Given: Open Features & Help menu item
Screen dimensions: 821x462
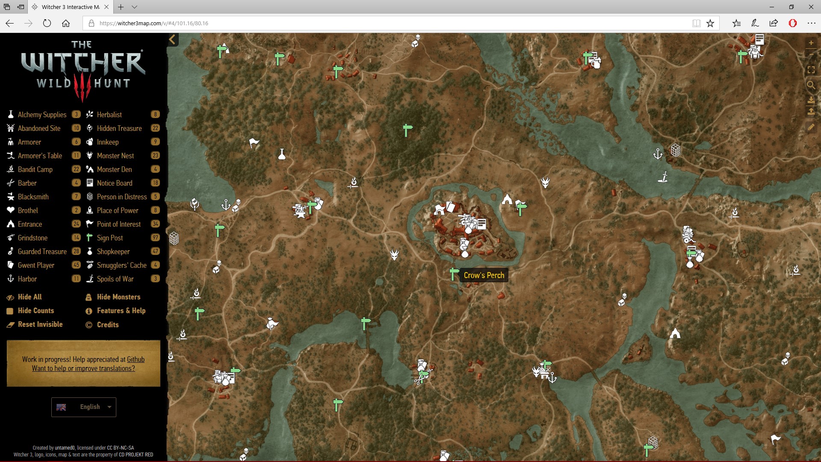Looking at the screenshot, I should (x=121, y=311).
